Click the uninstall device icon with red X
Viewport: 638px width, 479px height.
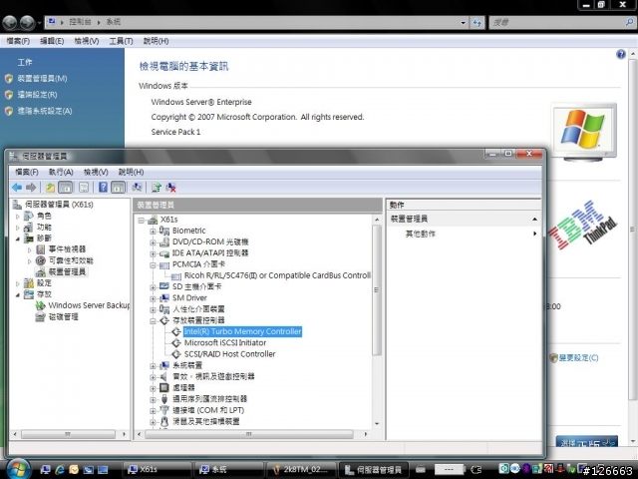tap(170, 188)
